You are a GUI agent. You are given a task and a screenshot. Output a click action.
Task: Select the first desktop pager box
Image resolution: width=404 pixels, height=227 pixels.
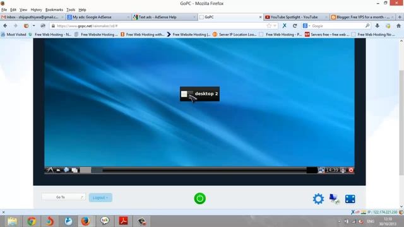point(86,170)
